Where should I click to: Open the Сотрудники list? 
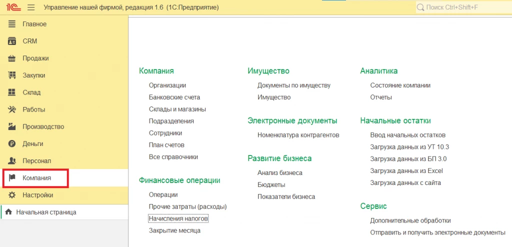coord(165,133)
